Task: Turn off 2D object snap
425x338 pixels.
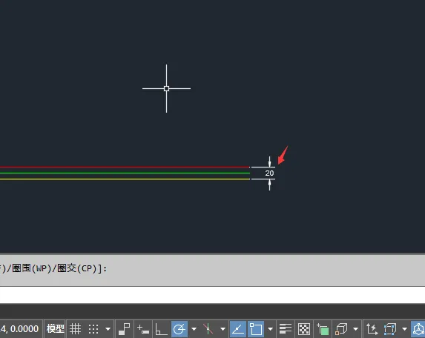Action: 256,329
